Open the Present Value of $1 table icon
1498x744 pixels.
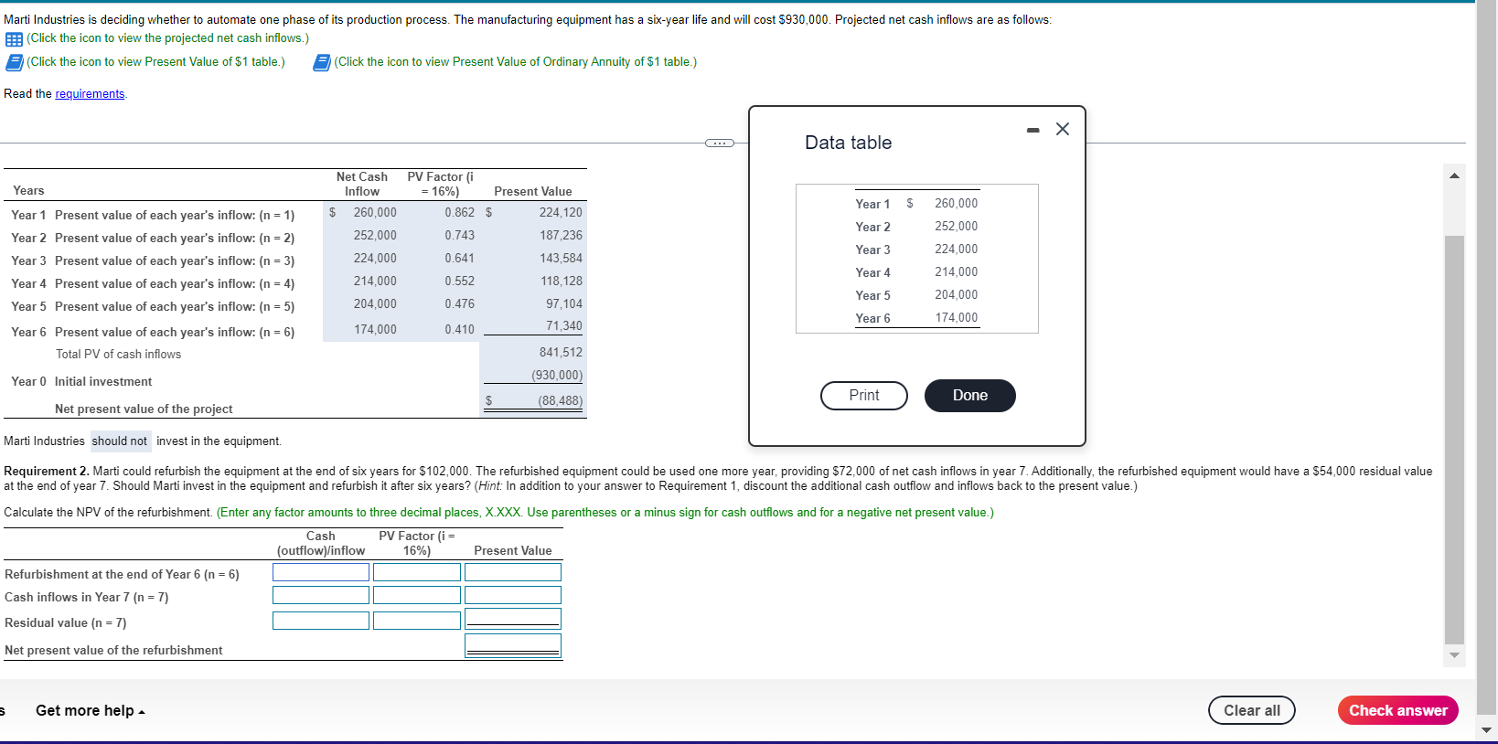14,62
